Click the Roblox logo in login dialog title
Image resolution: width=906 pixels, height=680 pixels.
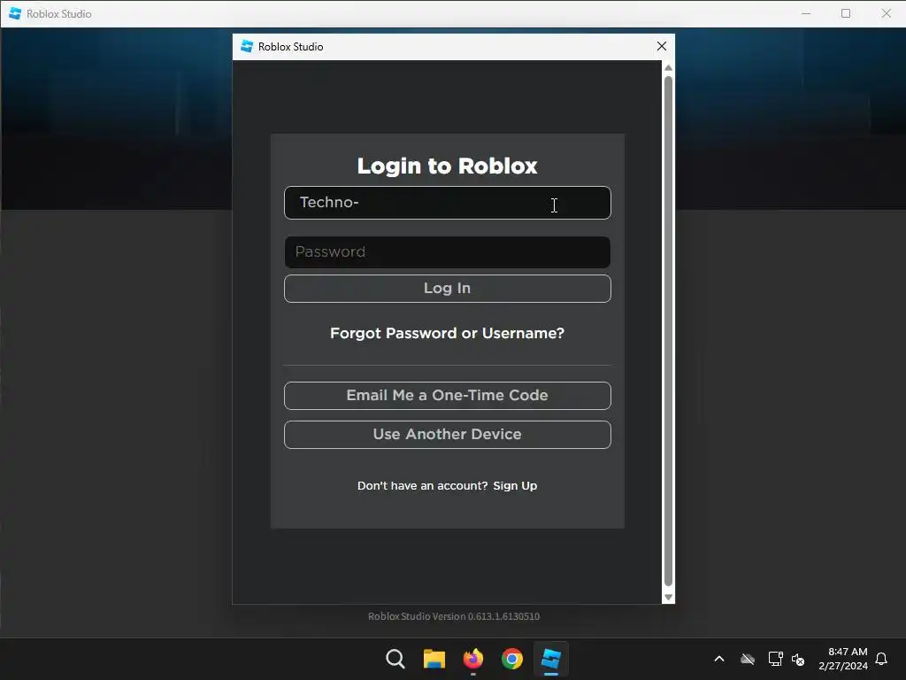click(247, 46)
